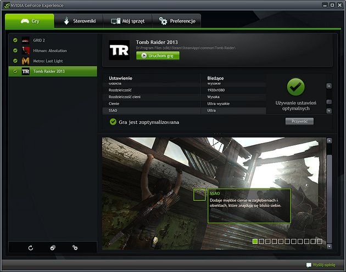Launch game with Uruchom grę button
Viewport: 346px width, 272px height.
click(x=158, y=55)
